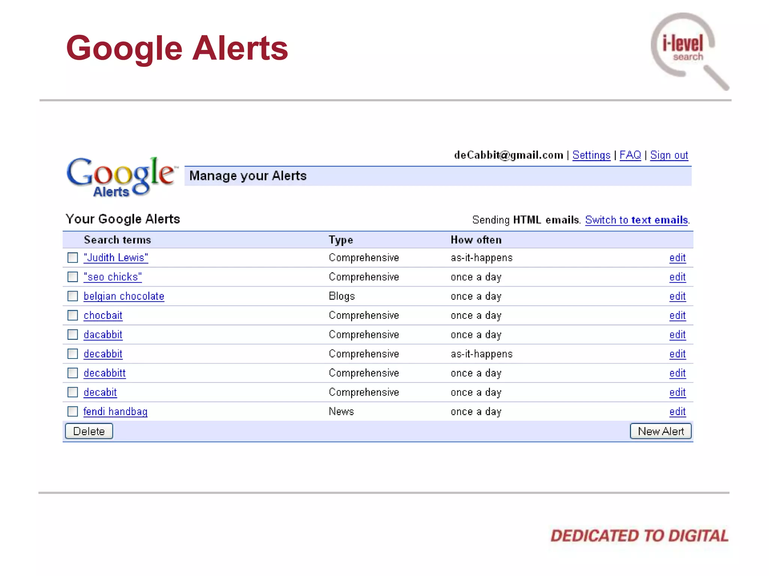Screen dimensions: 769x576
Task: Tick the decabit alert checkbox
Action: [x=72, y=392]
